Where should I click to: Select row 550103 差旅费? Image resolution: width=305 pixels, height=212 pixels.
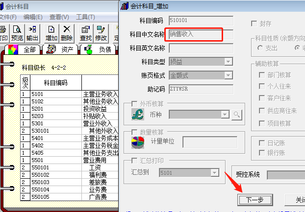pyautogui.click(x=69, y=182)
